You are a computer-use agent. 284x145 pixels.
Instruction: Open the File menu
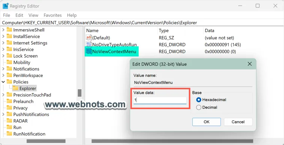point(6,15)
